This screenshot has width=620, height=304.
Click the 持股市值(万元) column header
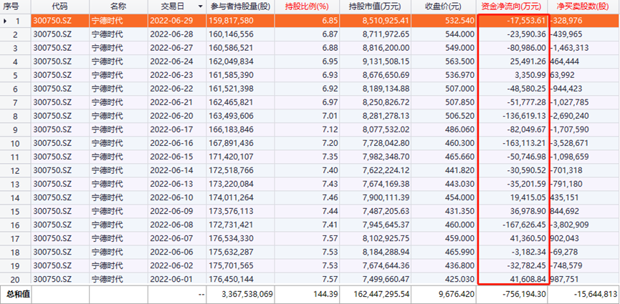tap(376, 6)
